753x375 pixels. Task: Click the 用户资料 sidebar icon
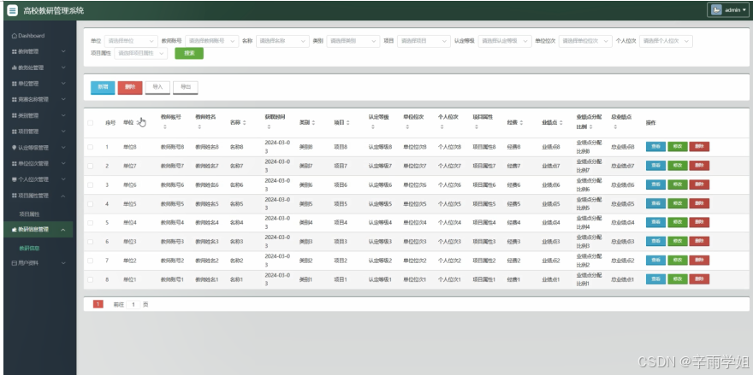click(x=15, y=263)
